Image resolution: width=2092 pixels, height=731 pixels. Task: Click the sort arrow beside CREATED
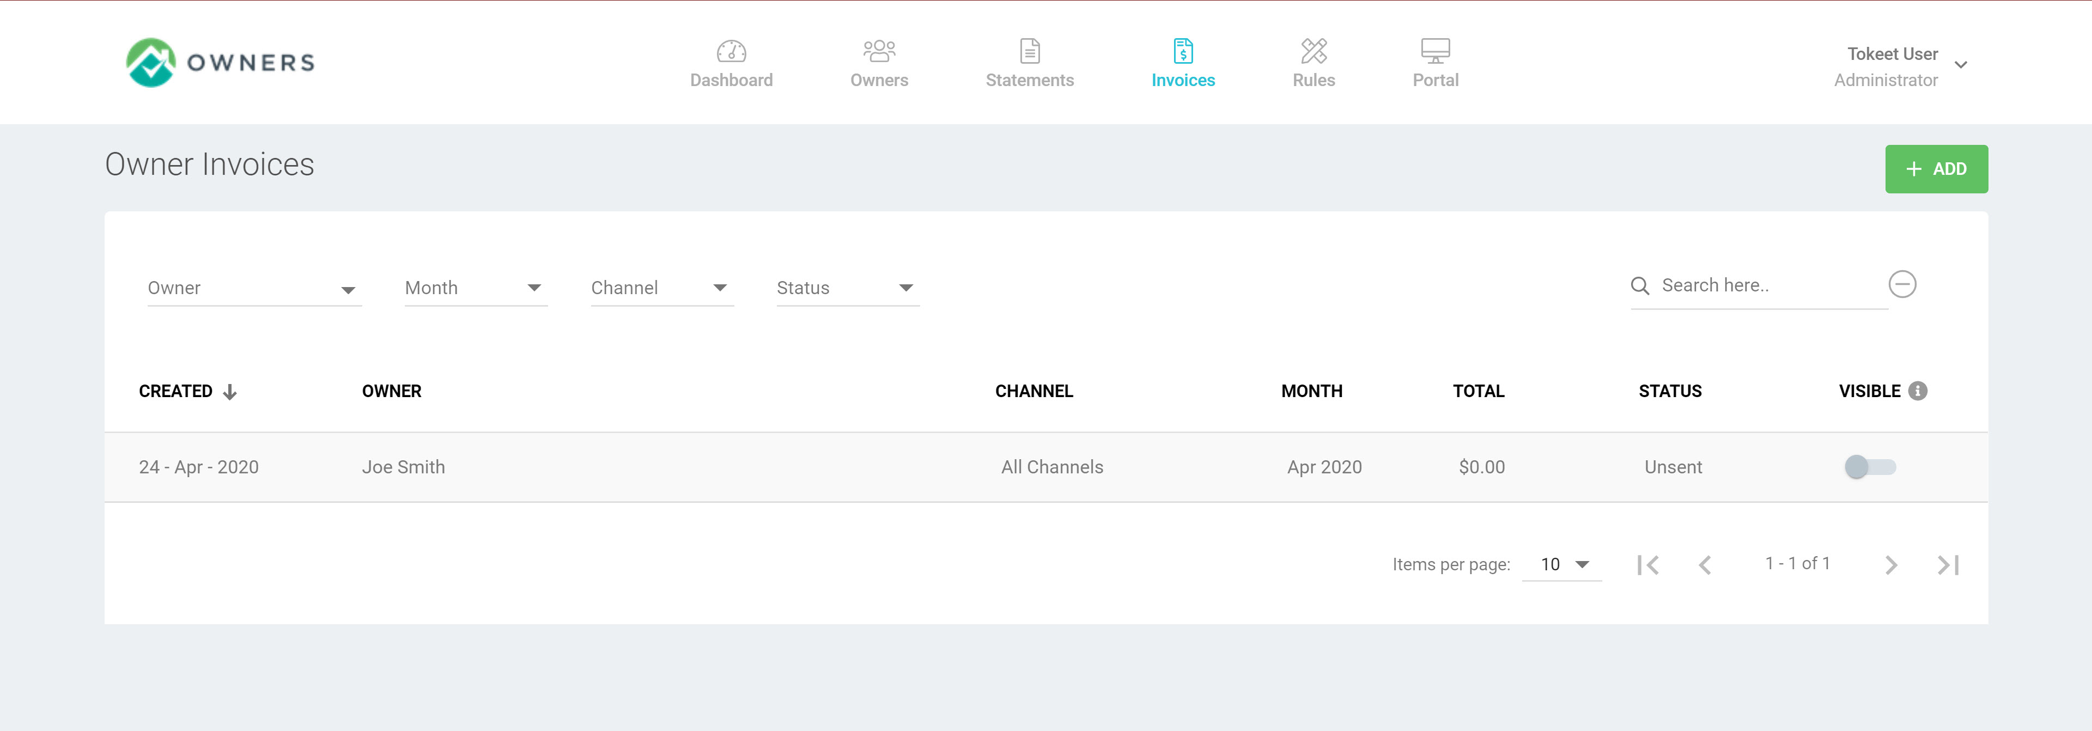(230, 392)
